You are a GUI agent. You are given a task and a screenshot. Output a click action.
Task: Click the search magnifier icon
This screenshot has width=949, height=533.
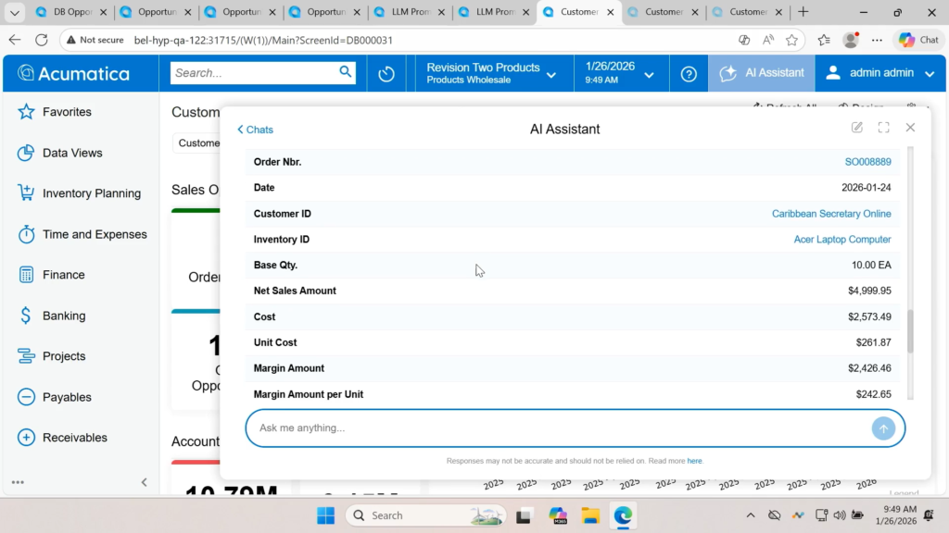pos(346,72)
